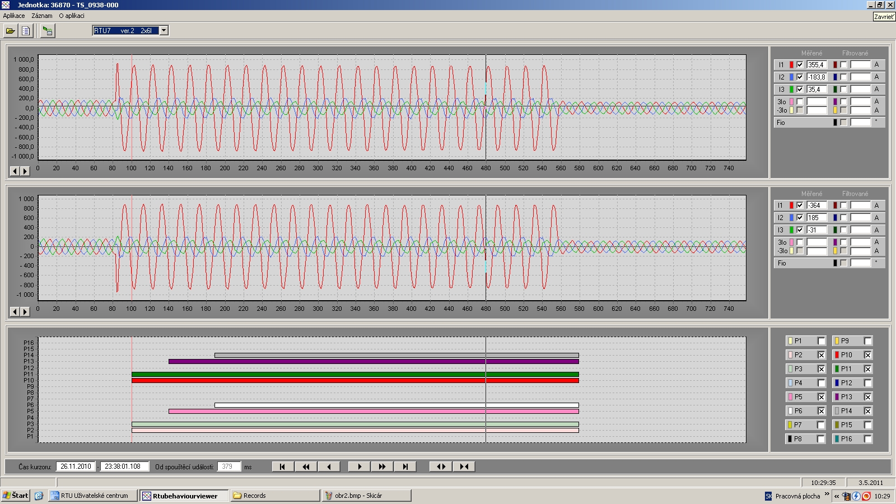
Task: Switch to RTU Uživatelské centrum in taskbar
Action: (93, 496)
